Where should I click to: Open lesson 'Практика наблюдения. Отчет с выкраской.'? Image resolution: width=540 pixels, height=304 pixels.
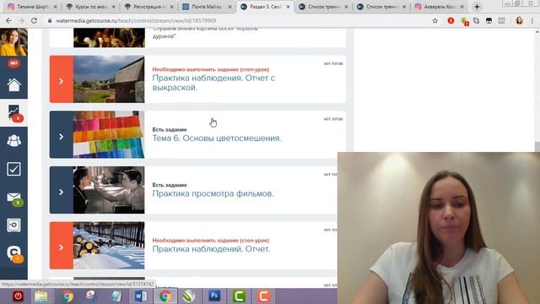point(213,83)
